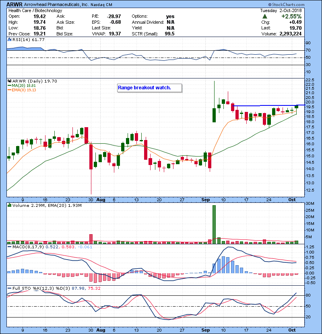Click the Annual Dividend N/A value

point(171,22)
